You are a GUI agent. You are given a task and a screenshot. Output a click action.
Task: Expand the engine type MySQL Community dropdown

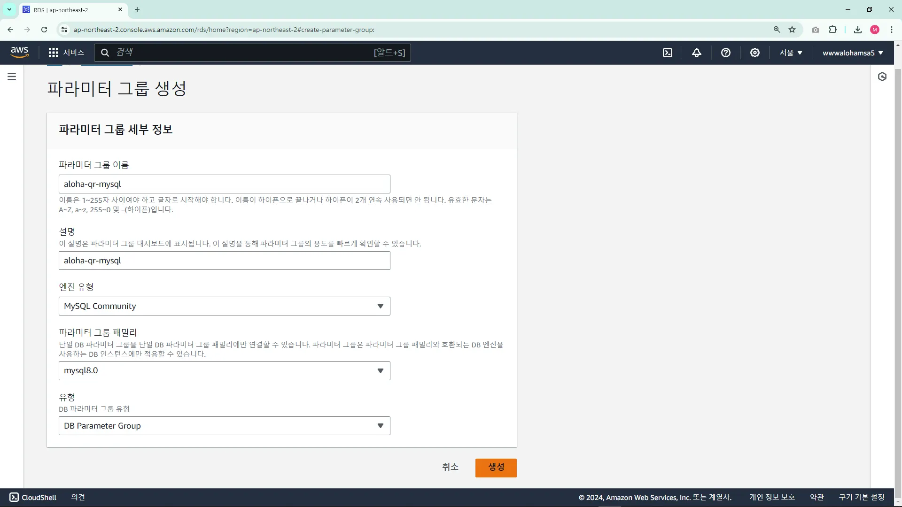[224, 306]
